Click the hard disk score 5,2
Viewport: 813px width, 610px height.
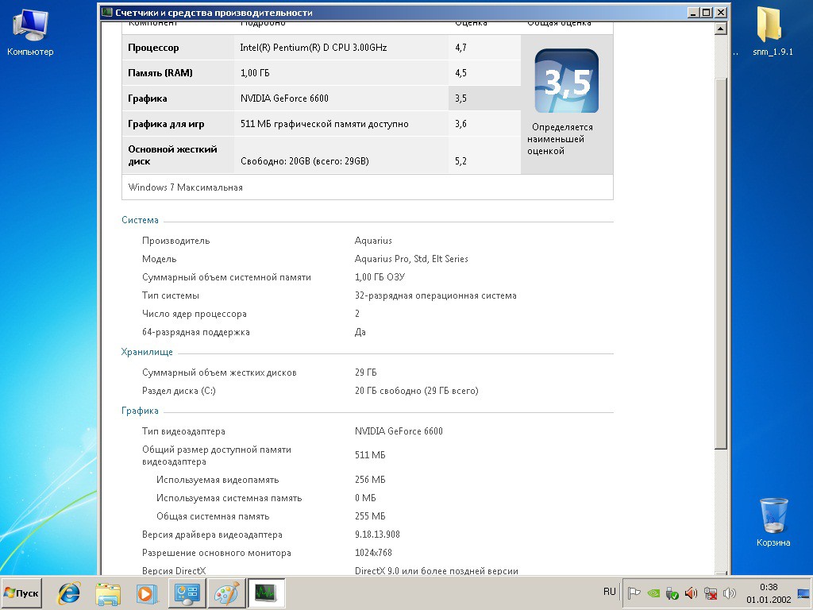[x=461, y=161]
